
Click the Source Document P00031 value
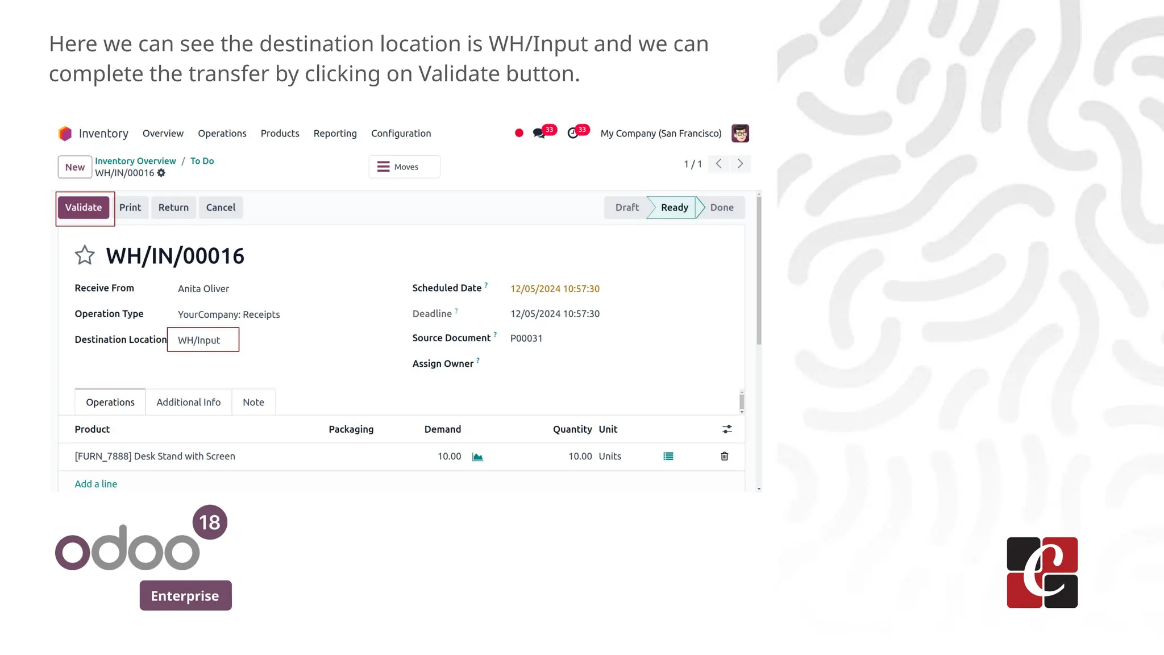click(x=526, y=338)
